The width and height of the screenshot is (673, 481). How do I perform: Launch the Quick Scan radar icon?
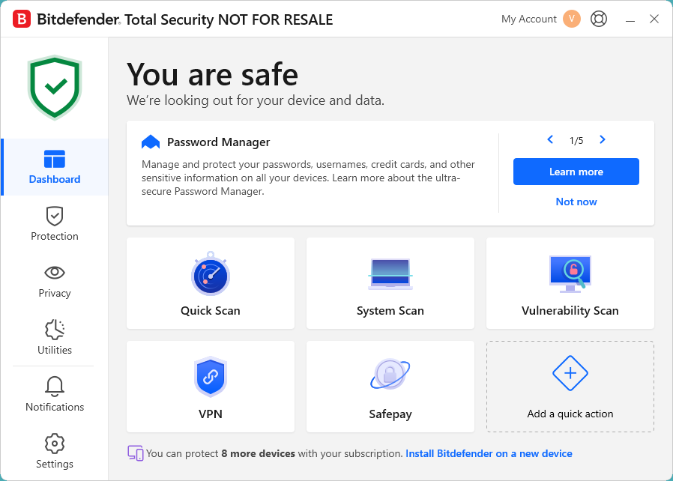[x=210, y=274]
